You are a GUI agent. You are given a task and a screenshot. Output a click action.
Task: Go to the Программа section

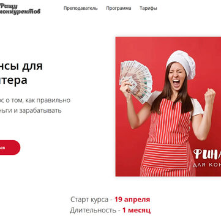pyautogui.click(x=119, y=8)
